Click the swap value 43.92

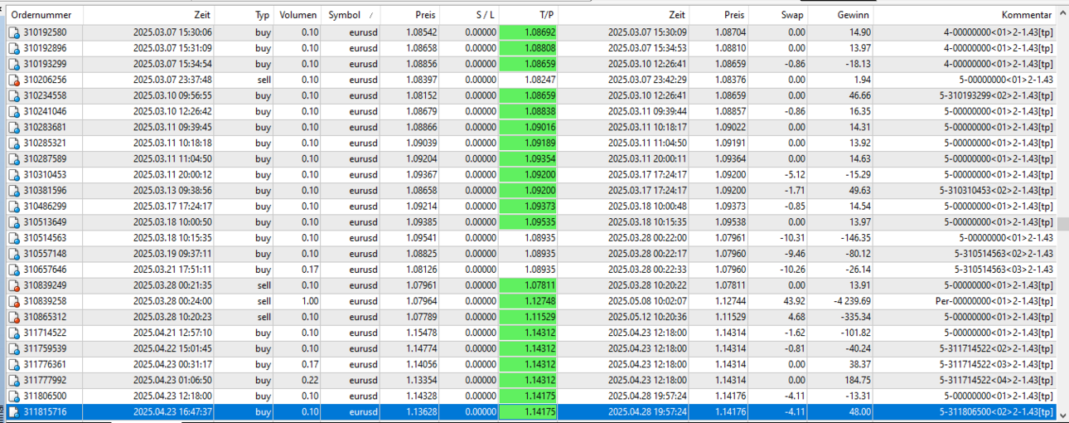pyautogui.click(x=793, y=300)
